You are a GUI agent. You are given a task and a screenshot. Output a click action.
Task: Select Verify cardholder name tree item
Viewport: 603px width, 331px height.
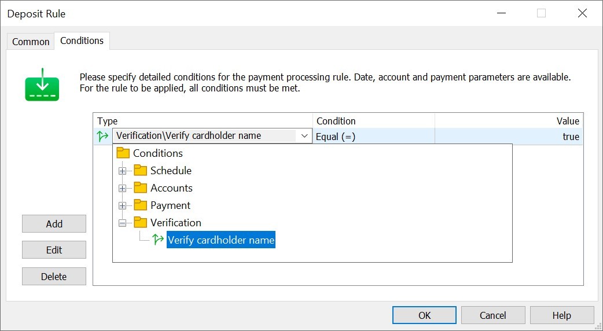click(221, 240)
